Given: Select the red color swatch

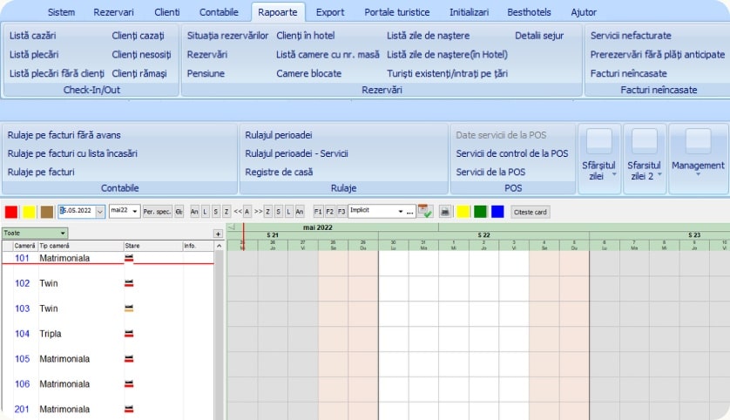Looking at the screenshot, I should [x=10, y=212].
